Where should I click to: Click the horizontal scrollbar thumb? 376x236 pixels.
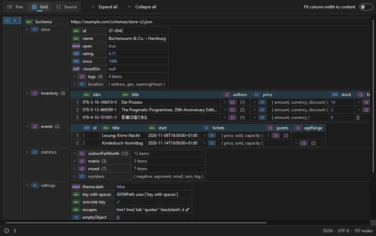(x=136, y=223)
